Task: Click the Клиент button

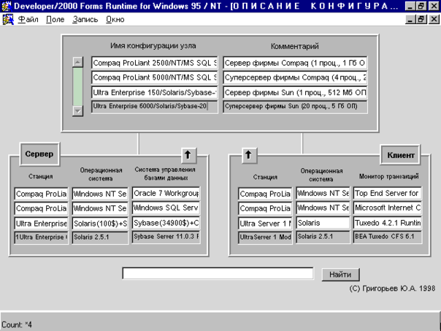Action: tap(401, 155)
